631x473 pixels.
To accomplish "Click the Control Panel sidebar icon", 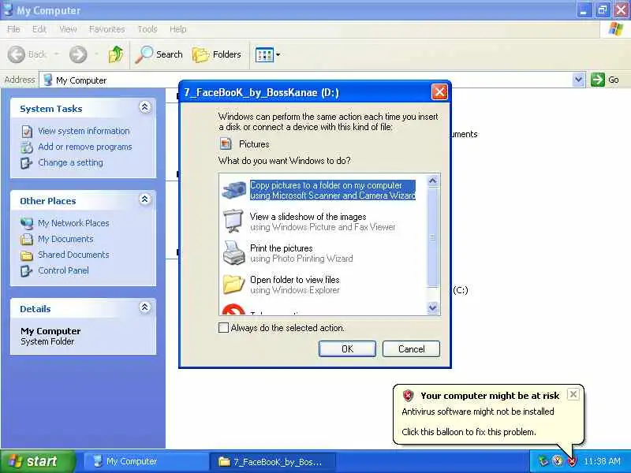I will click(27, 270).
